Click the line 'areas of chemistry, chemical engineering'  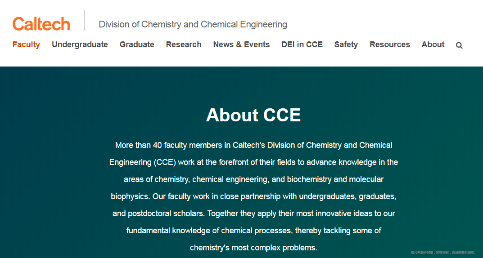pyautogui.click(x=253, y=179)
